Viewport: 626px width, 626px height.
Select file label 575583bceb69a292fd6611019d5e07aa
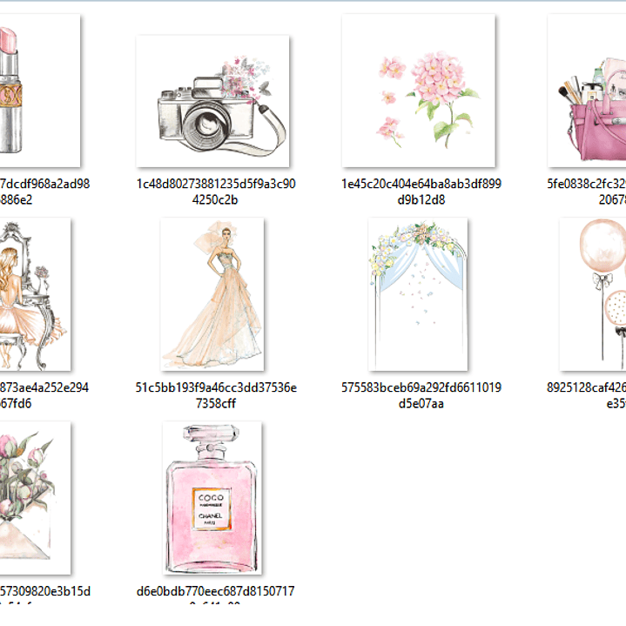point(421,395)
